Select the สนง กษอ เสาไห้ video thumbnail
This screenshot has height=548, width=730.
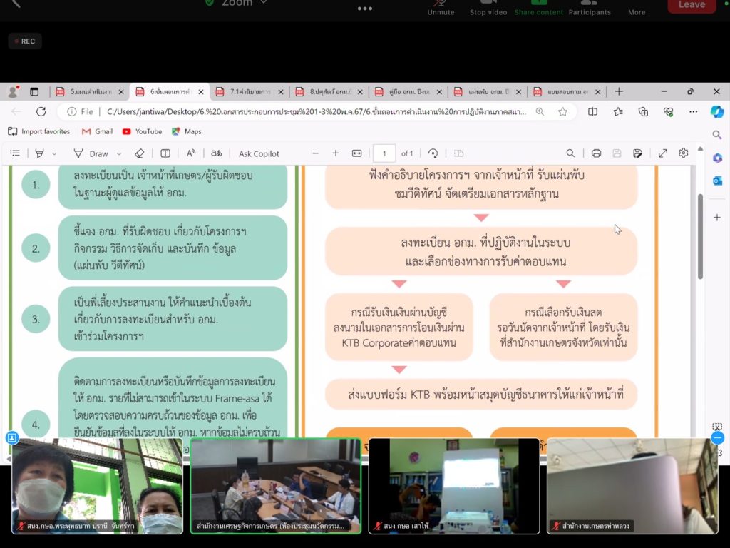point(454,486)
